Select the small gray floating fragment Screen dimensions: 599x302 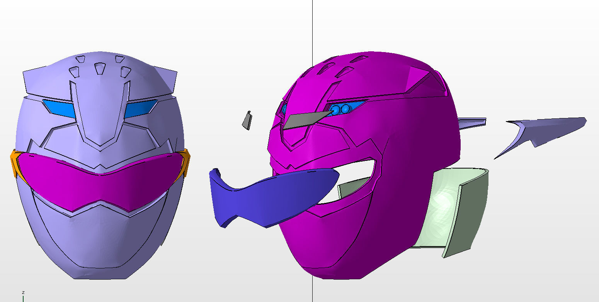pyautogui.click(x=247, y=120)
